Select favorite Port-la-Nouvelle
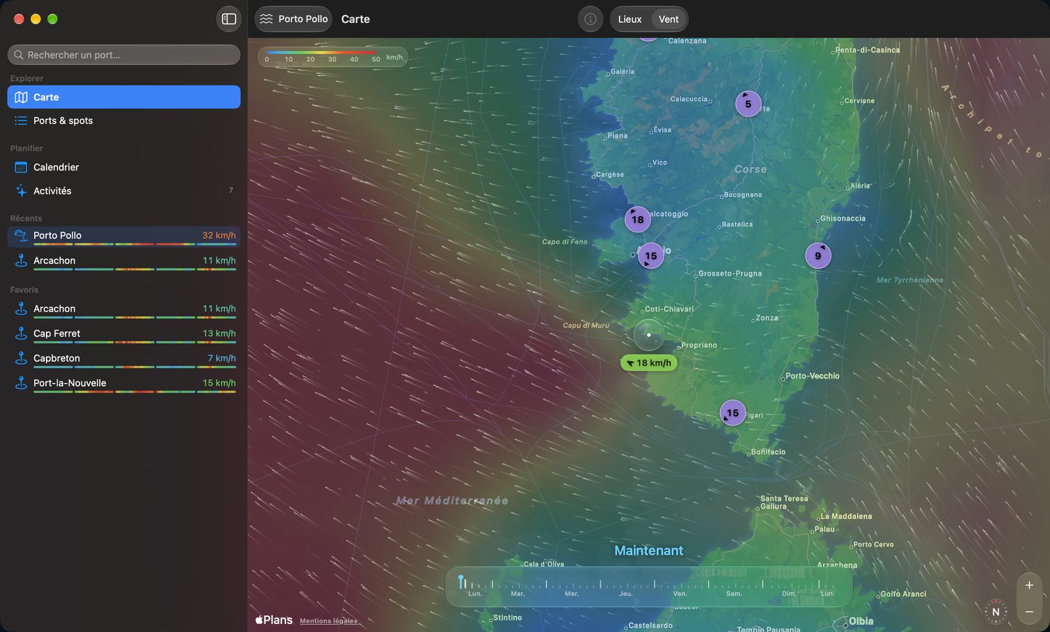Screen dimensions: 1050x632 (124, 384)
